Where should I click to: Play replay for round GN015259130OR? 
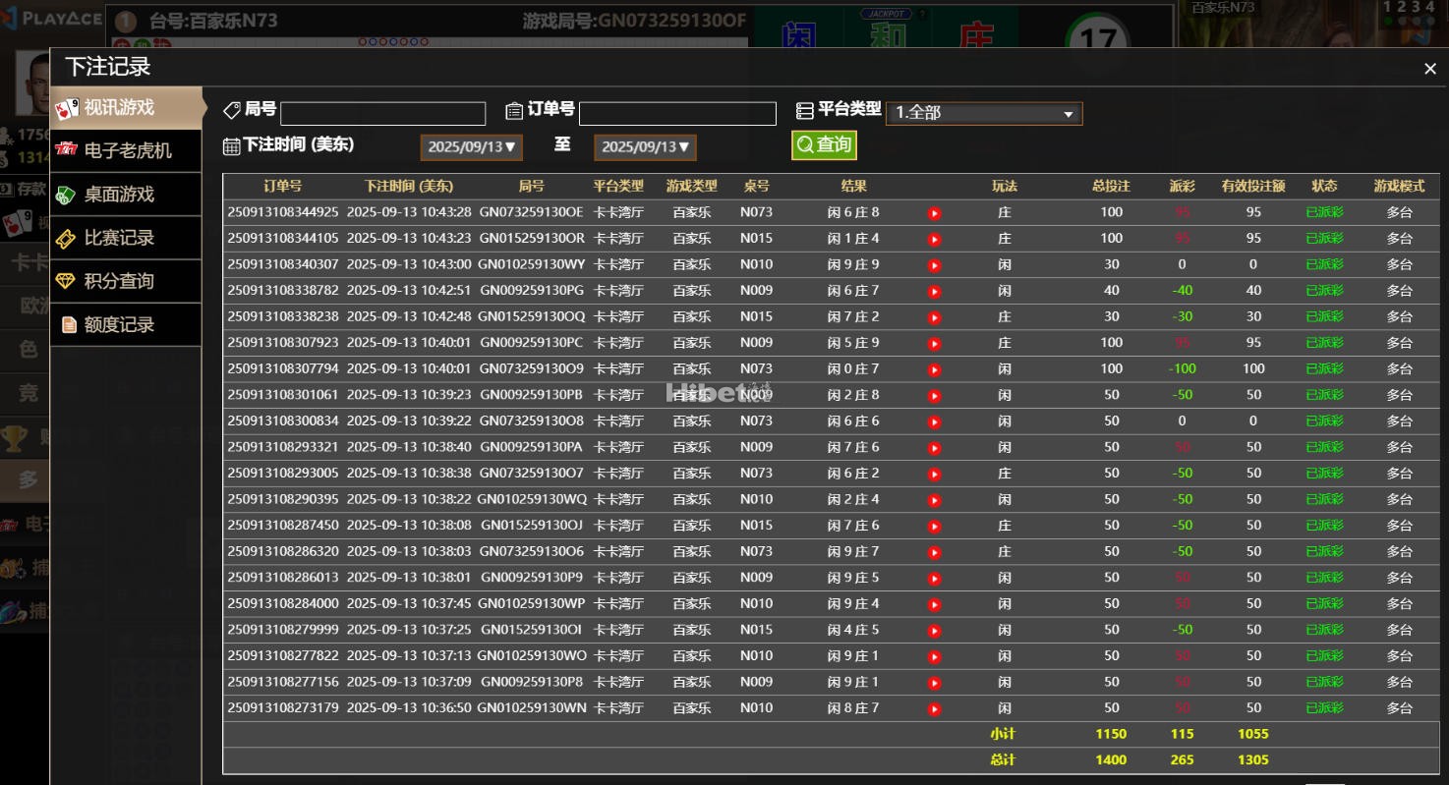[934, 239]
